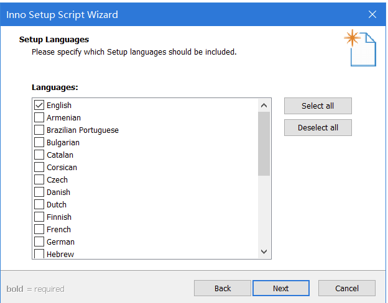
Task: Uncheck the English language checkbox
Action: 39,105
